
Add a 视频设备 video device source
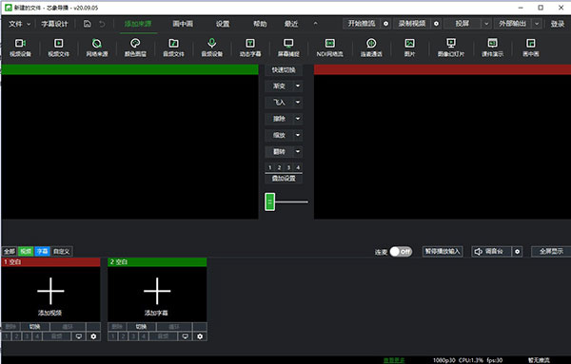click(20, 48)
